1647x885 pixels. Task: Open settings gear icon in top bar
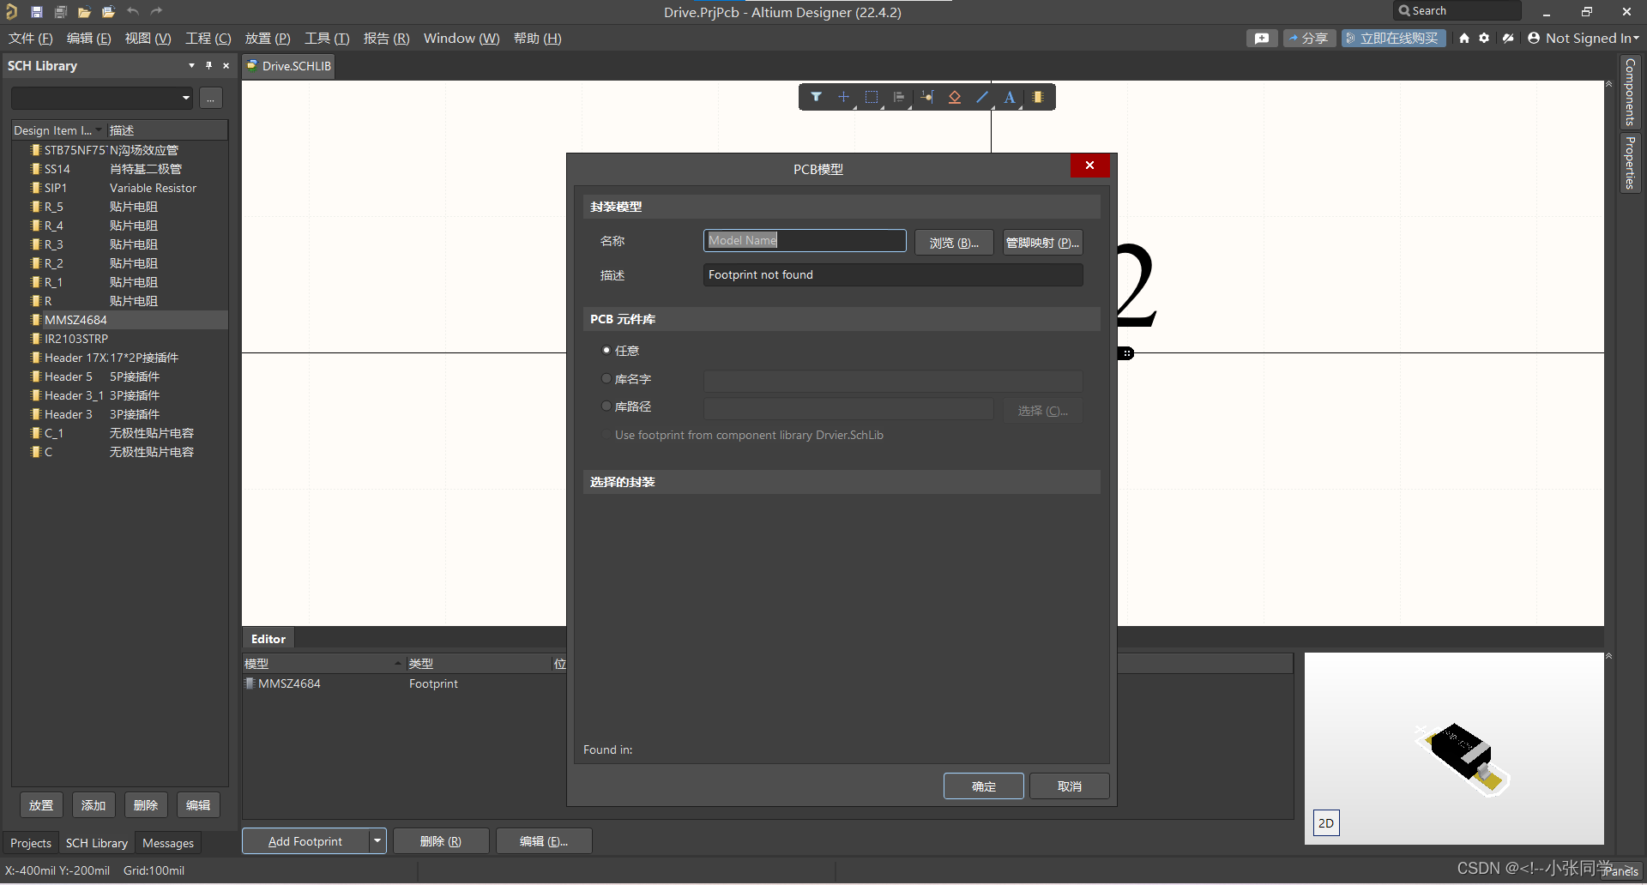click(1484, 38)
